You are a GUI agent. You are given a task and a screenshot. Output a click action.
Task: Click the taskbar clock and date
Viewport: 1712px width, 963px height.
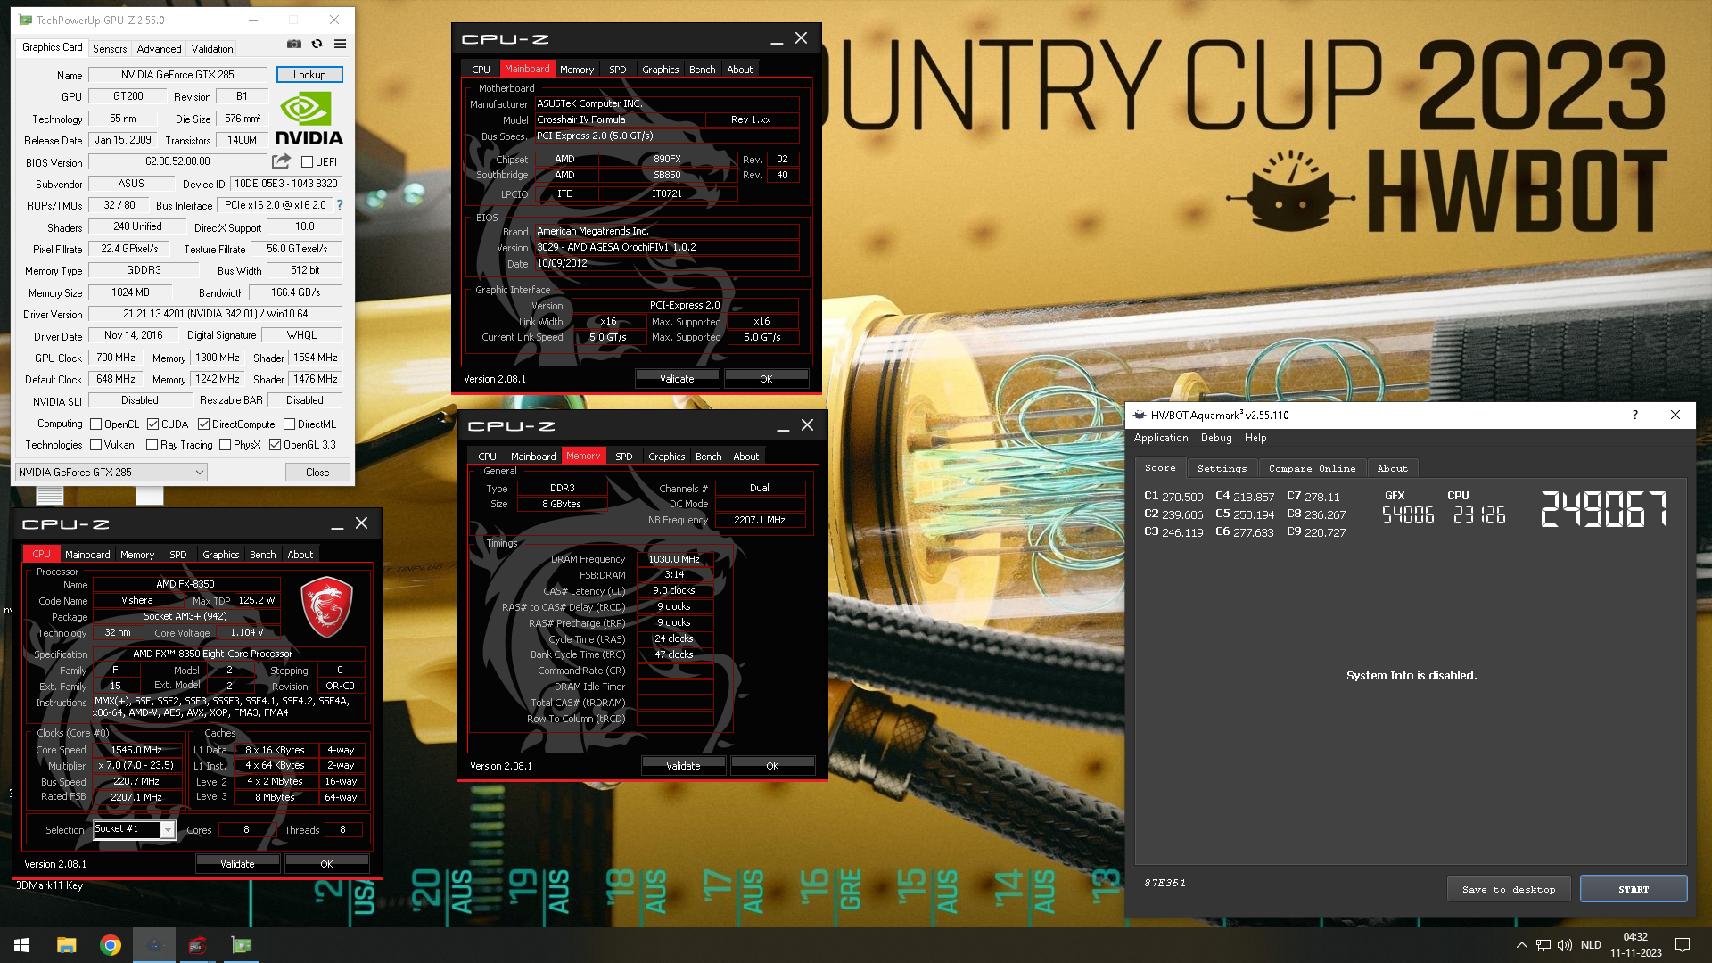(1635, 945)
